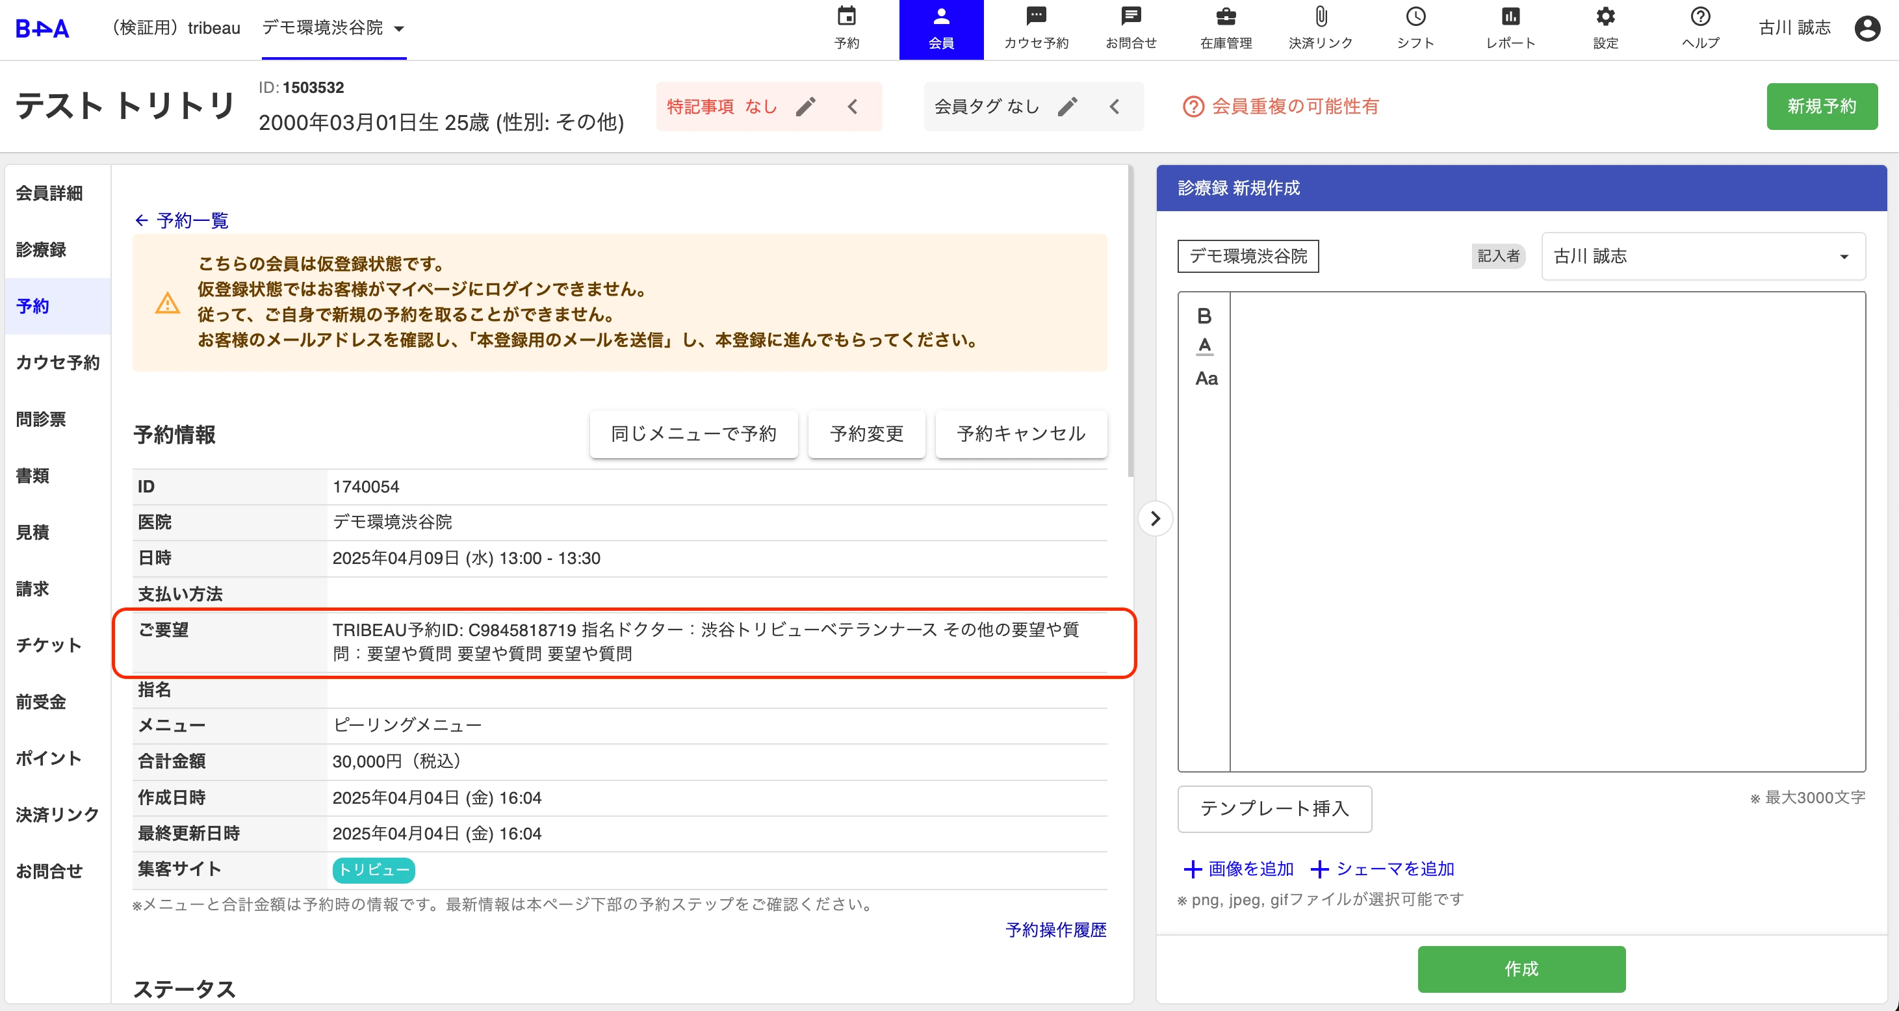Open the 記入者 古川 誠志 dropdown

pos(1703,257)
